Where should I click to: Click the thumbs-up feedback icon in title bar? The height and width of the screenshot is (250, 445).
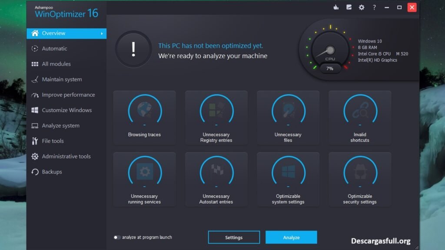[335, 7]
